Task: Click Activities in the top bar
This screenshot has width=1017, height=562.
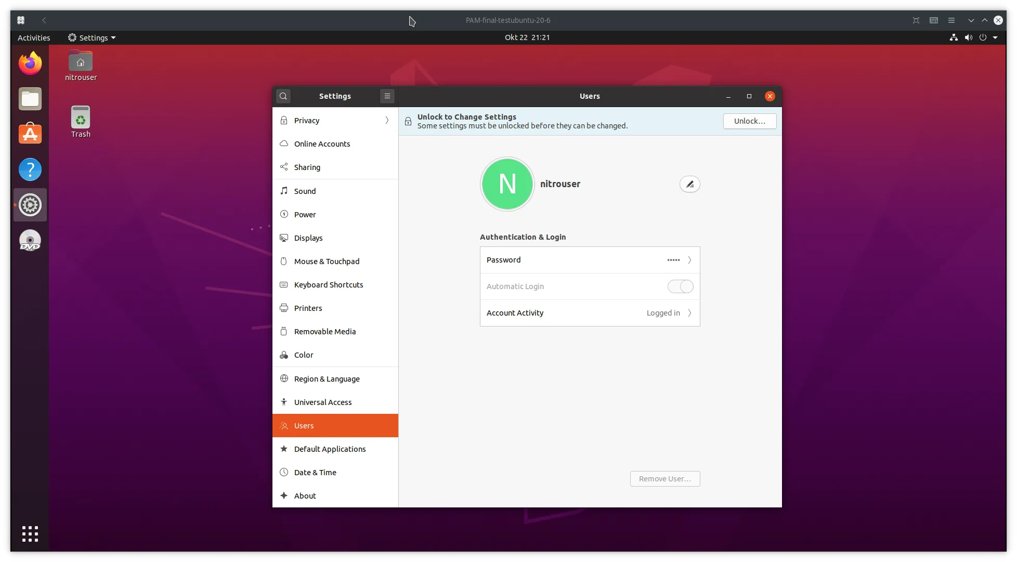Action: (x=34, y=37)
